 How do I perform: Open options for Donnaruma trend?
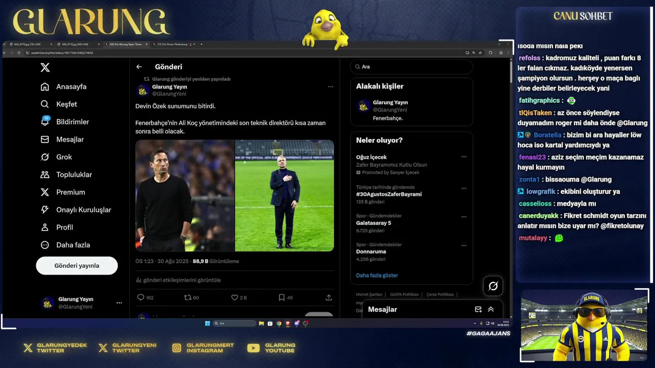[x=464, y=245]
